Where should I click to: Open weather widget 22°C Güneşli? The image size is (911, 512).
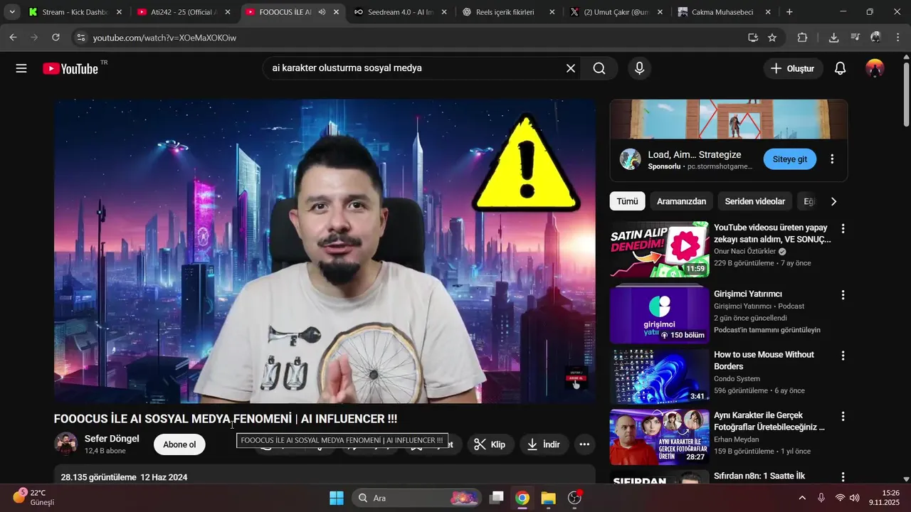(35, 497)
